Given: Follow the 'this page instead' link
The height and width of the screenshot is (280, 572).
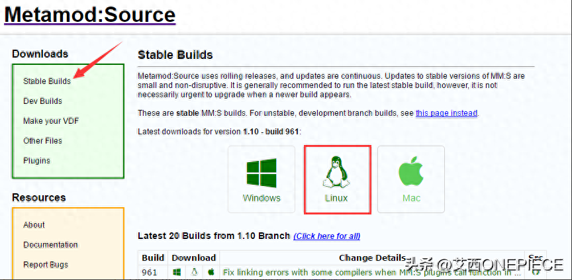Looking at the screenshot, I should [446, 113].
